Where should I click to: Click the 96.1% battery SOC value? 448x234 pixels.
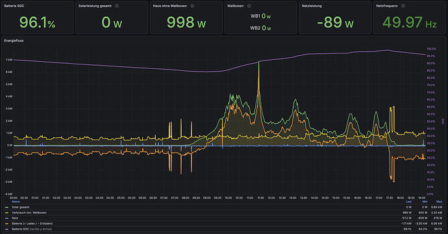coord(37,22)
